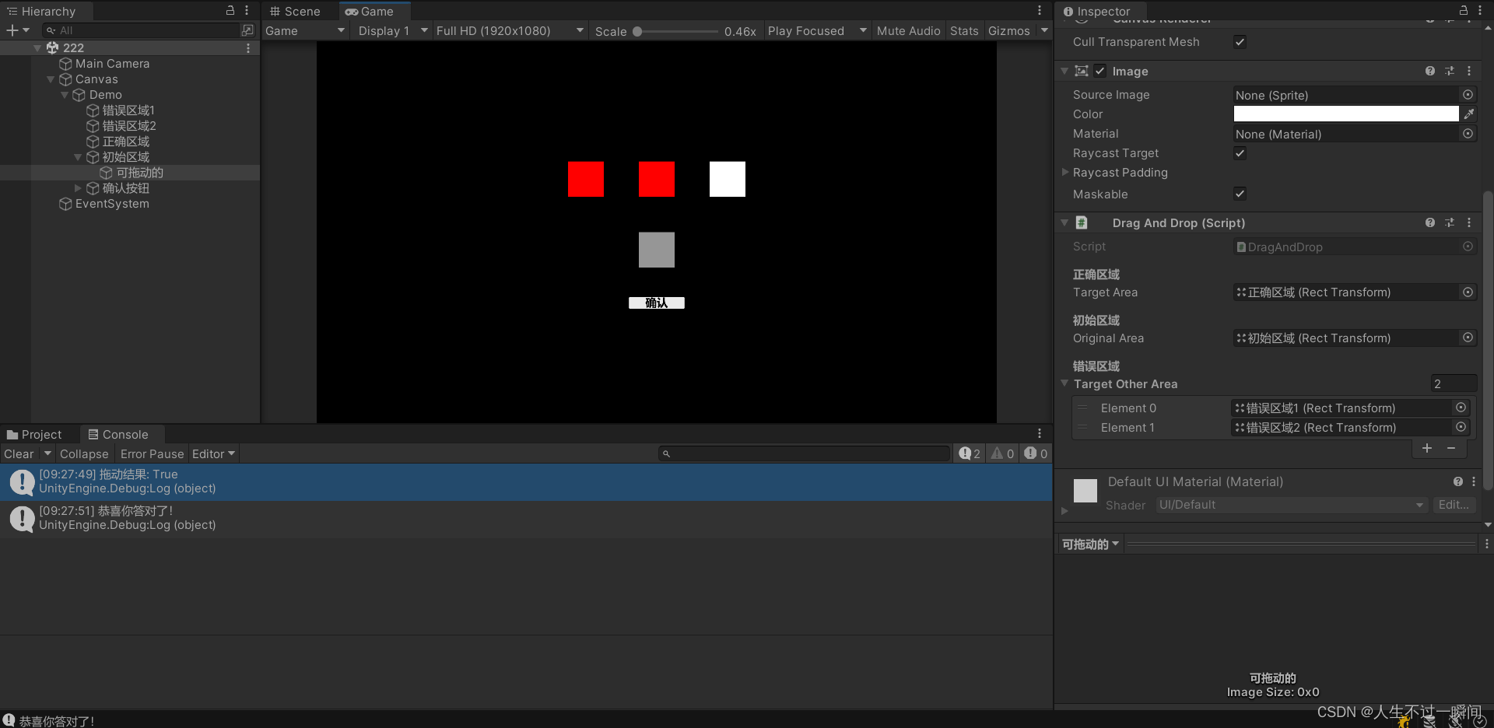Viewport: 1494px width, 728px height.
Task: Pick Original Area object via picker
Action: (1468, 338)
